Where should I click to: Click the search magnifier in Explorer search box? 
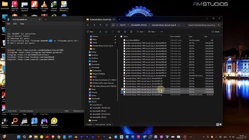click(x=219, y=25)
